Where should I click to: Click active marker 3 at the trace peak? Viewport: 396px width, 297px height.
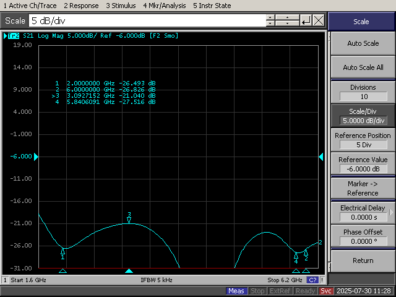[x=129, y=220]
